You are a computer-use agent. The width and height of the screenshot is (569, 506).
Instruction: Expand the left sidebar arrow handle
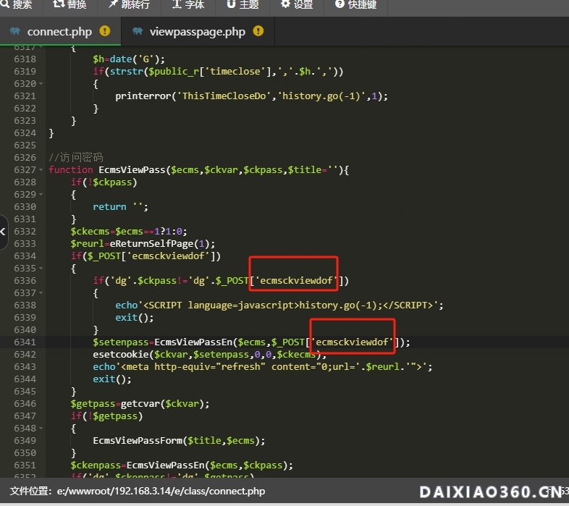point(4,232)
